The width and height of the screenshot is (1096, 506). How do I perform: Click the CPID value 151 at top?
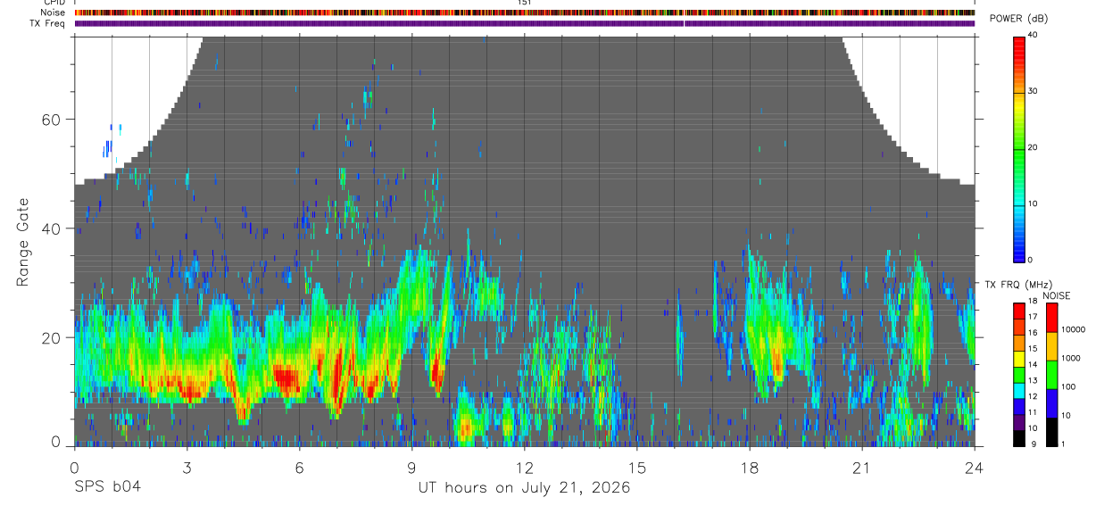525,3
